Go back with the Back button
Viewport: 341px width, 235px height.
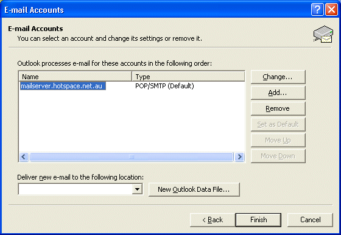coord(213,220)
